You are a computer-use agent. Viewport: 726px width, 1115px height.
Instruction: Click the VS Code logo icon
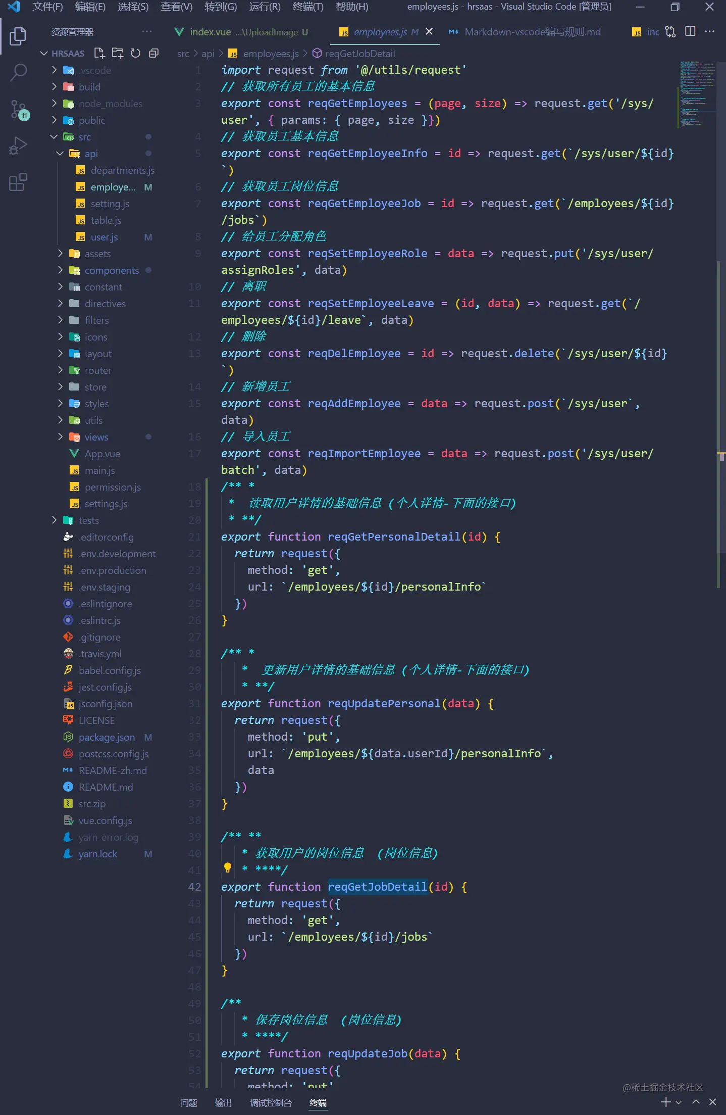(x=13, y=7)
